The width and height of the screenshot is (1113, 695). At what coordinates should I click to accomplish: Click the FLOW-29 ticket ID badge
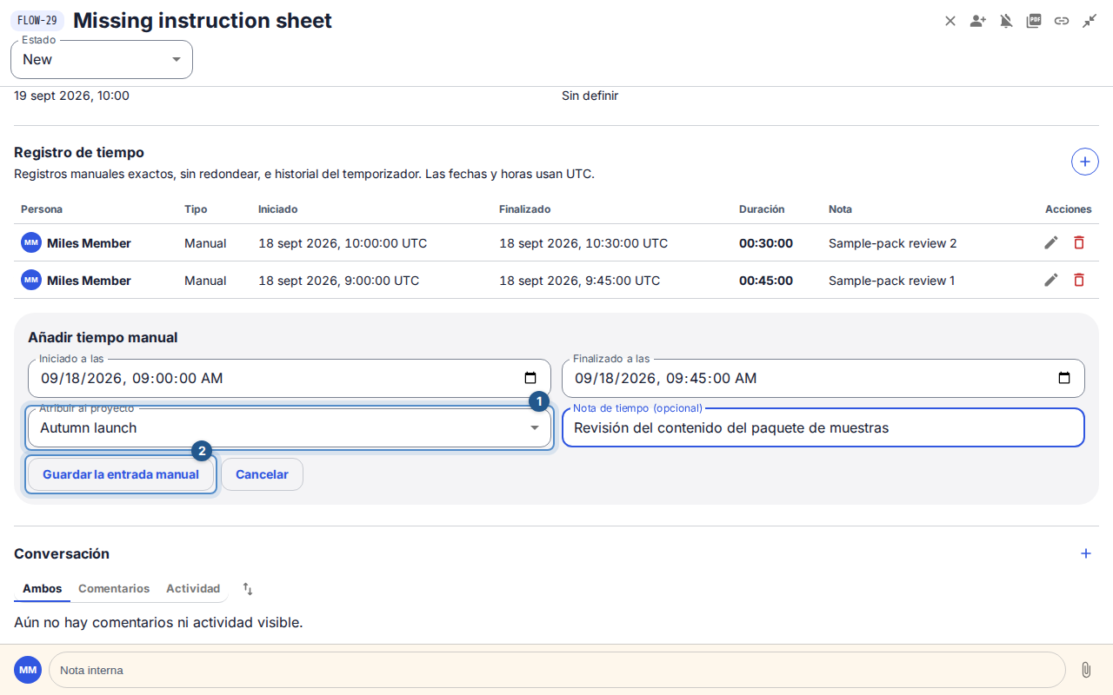point(37,21)
